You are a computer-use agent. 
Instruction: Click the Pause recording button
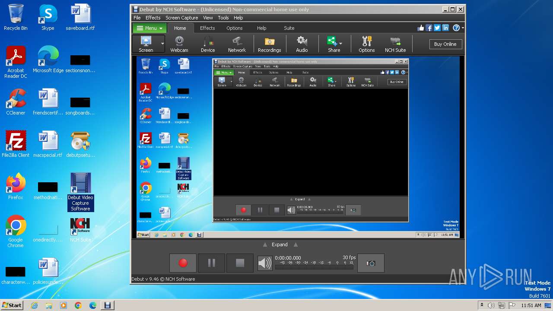211,263
